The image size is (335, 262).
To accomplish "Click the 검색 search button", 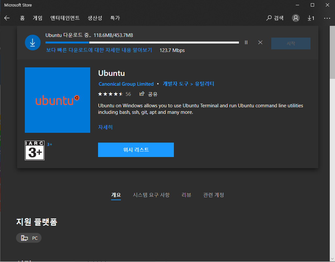I will [x=275, y=18].
